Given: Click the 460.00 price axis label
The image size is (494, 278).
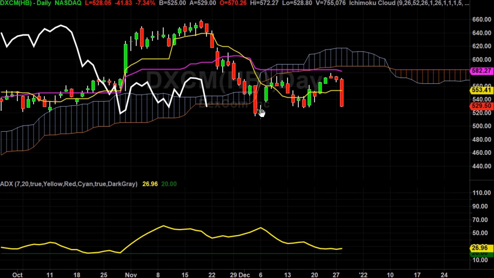Looking at the screenshot, I should [482, 153].
